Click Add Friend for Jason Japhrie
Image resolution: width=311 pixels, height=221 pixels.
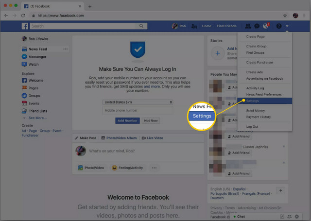click(239, 153)
